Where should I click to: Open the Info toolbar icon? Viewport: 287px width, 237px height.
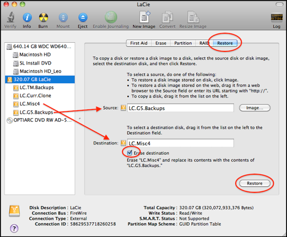tap(27, 18)
